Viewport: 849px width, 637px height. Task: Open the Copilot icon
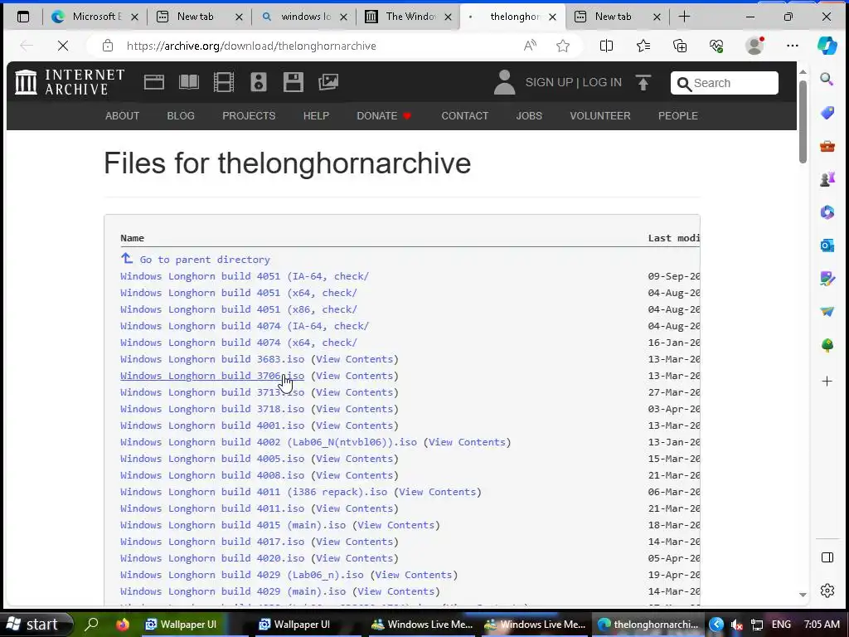click(x=827, y=46)
